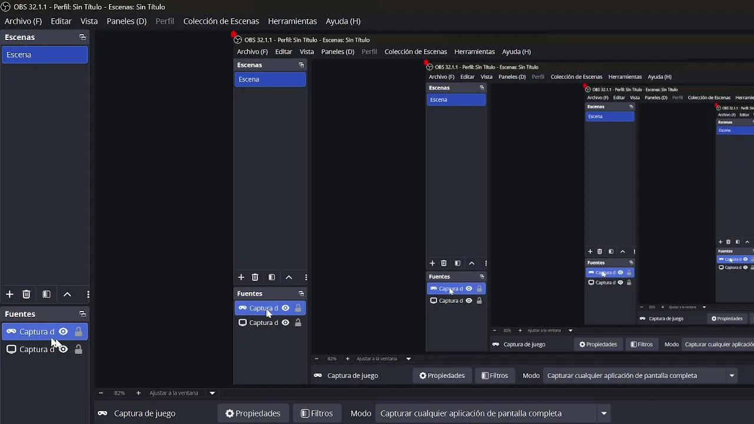Zoom in the preview with the plus button
Image resolution: width=754 pixels, height=424 pixels.
tap(138, 393)
